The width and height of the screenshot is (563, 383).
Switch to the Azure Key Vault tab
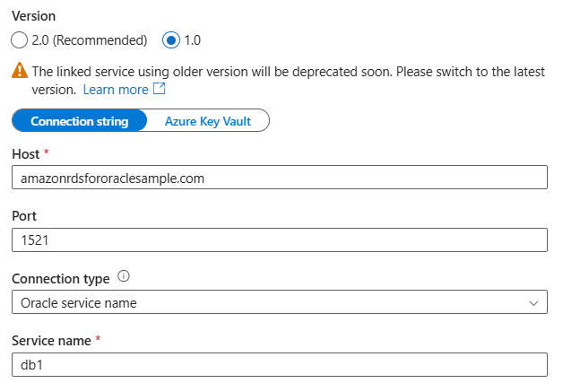pyautogui.click(x=207, y=121)
